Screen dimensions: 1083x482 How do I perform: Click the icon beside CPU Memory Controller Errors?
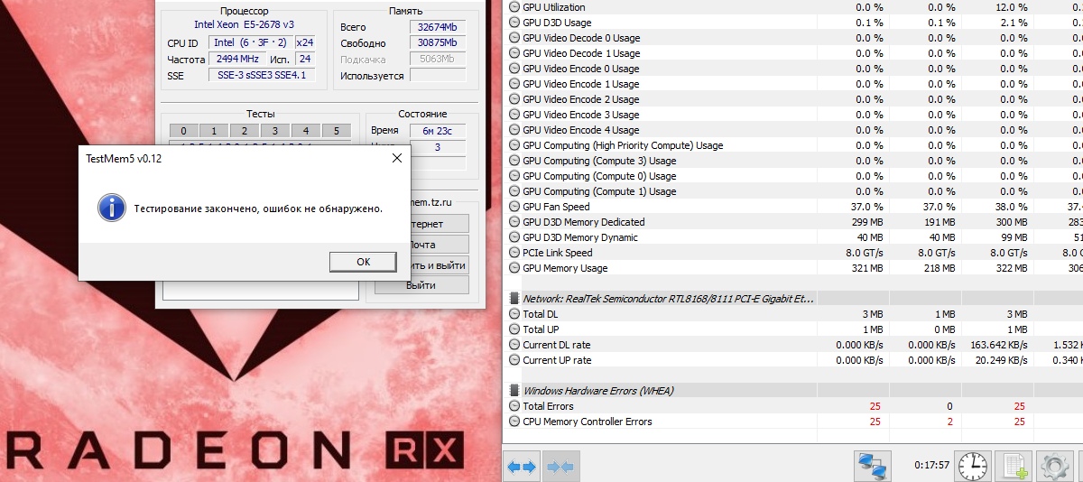pyautogui.click(x=514, y=422)
